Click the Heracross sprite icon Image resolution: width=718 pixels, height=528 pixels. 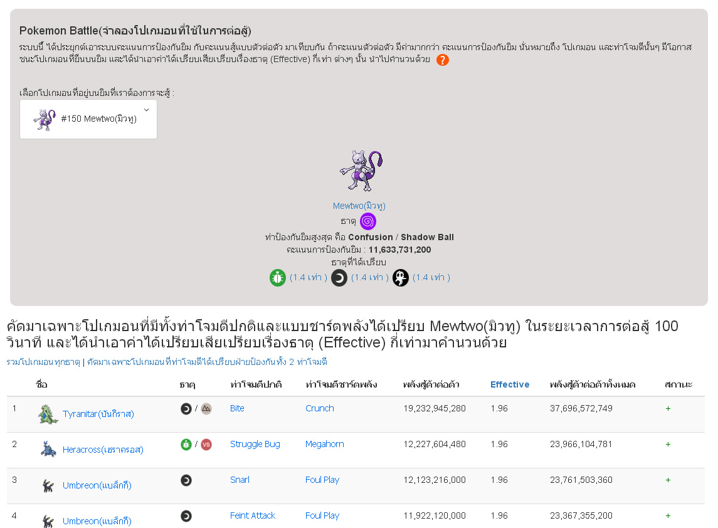point(48,450)
